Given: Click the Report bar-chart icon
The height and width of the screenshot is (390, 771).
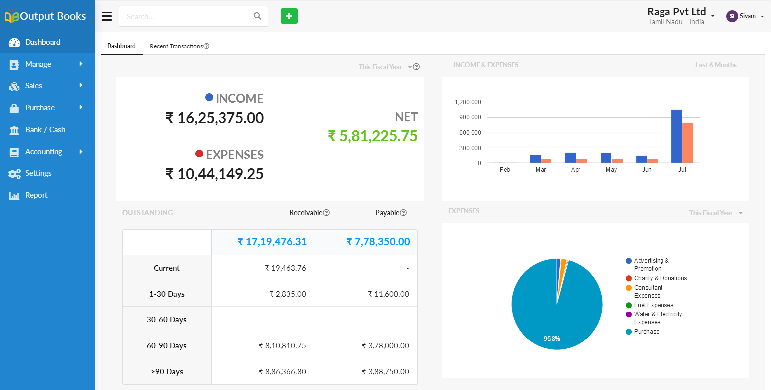Looking at the screenshot, I should [14, 195].
